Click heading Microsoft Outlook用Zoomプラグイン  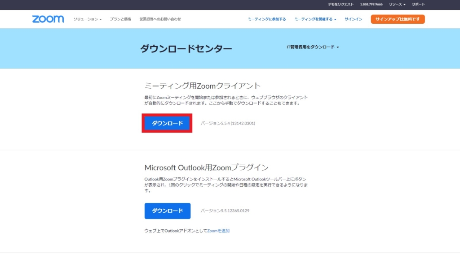(x=206, y=168)
